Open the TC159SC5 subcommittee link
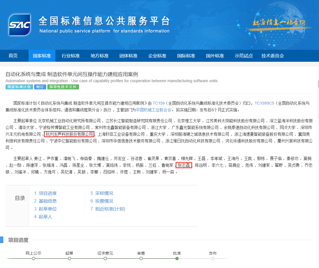The height and width of the screenshot is (268, 319). tap(264, 103)
